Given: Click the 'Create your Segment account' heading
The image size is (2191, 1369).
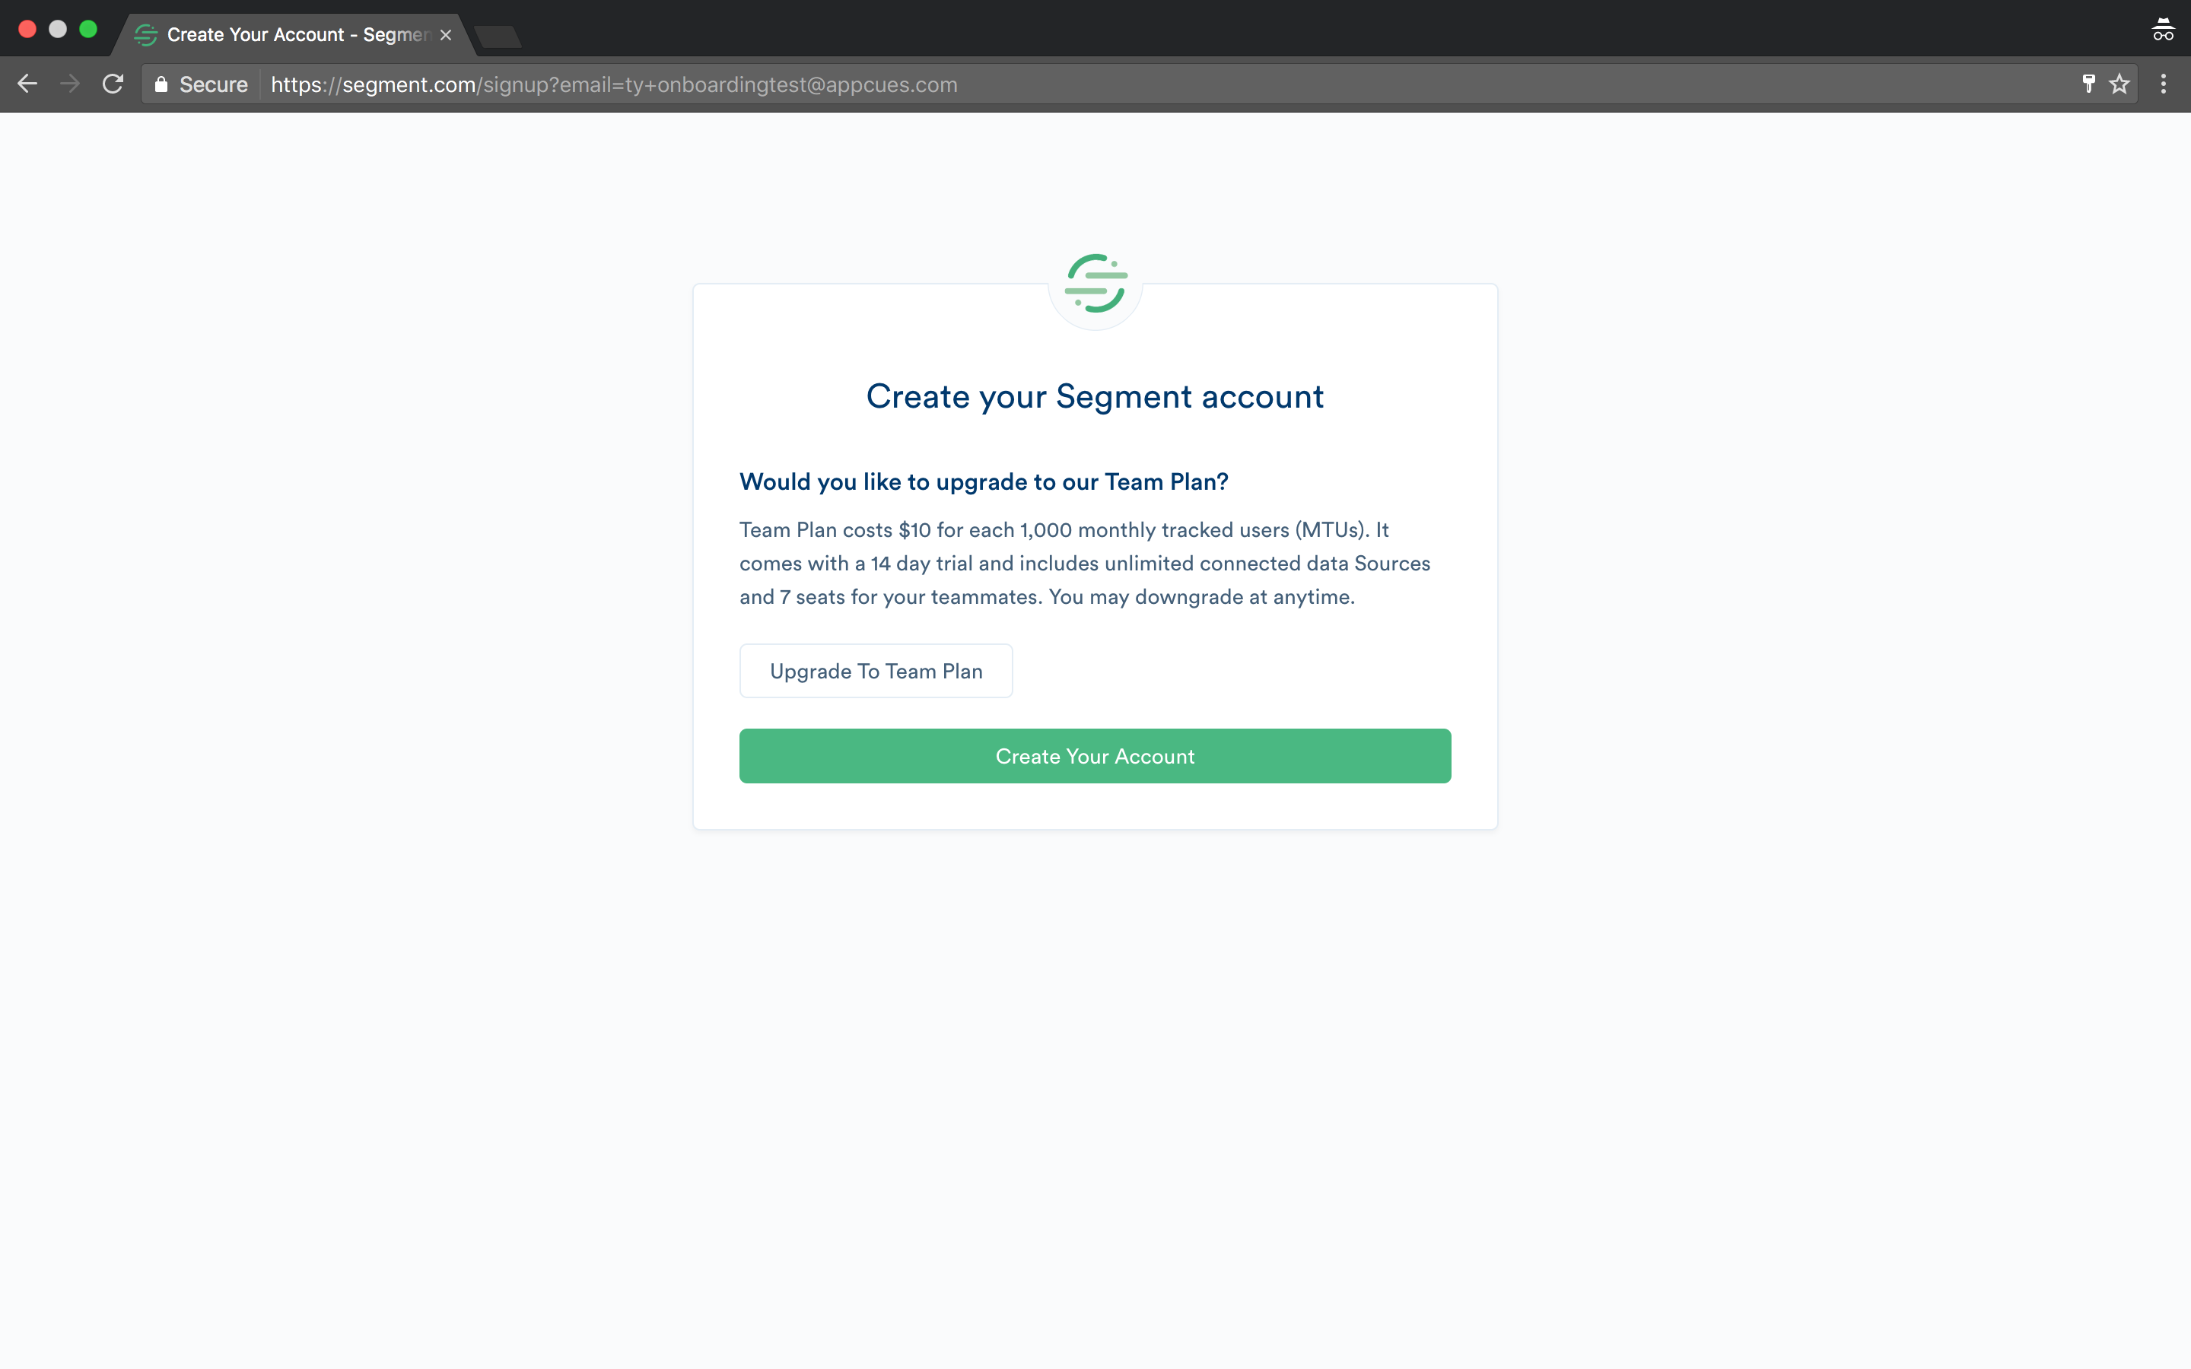Looking at the screenshot, I should 1095,396.
